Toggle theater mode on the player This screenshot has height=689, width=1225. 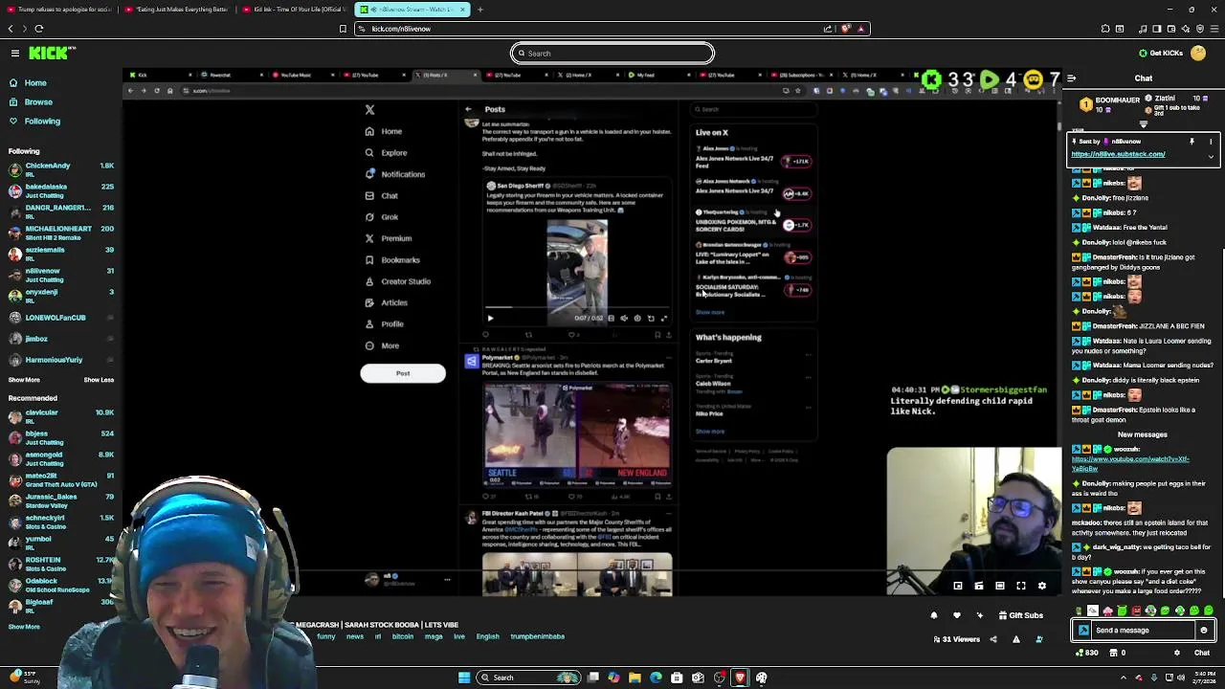pos(999,586)
